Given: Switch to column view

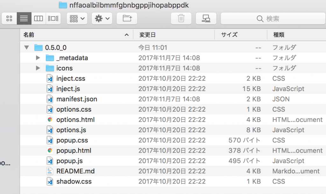Looking at the screenshot, I should click(39, 18).
